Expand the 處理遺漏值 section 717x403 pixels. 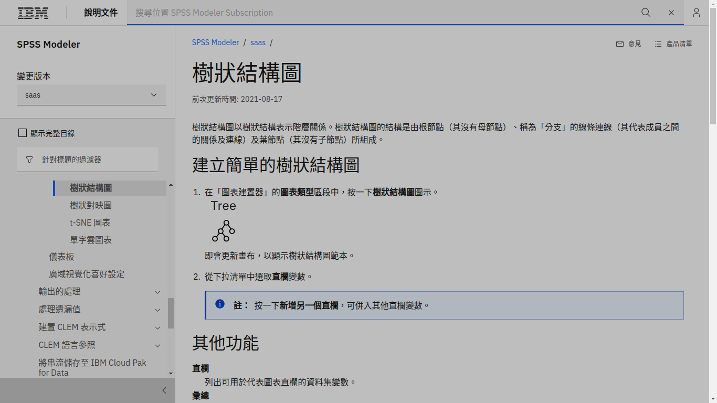(x=157, y=310)
